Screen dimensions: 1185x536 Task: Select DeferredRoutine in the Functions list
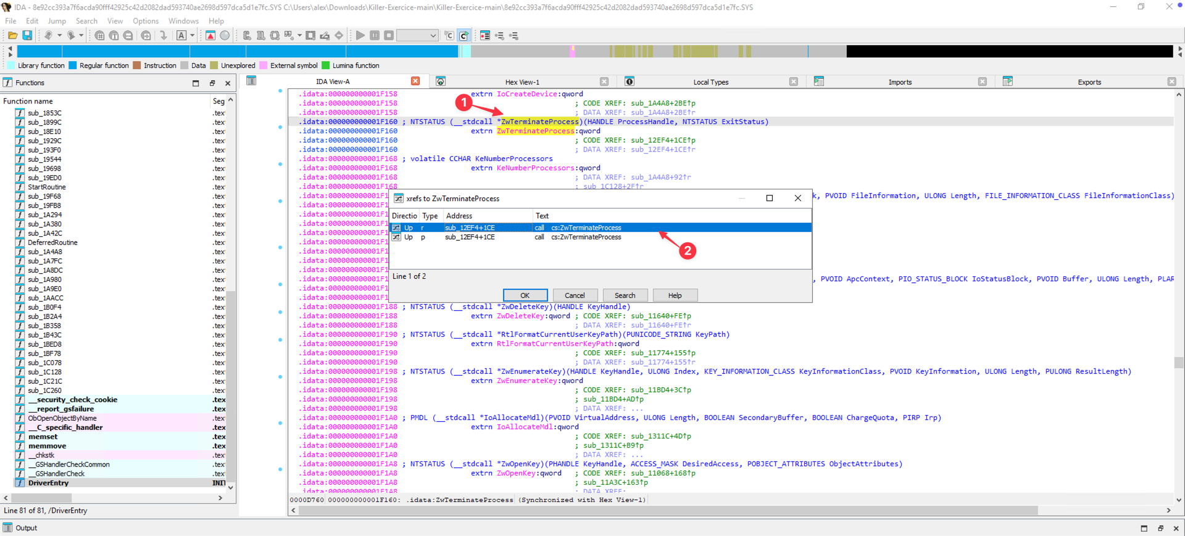[x=52, y=242]
